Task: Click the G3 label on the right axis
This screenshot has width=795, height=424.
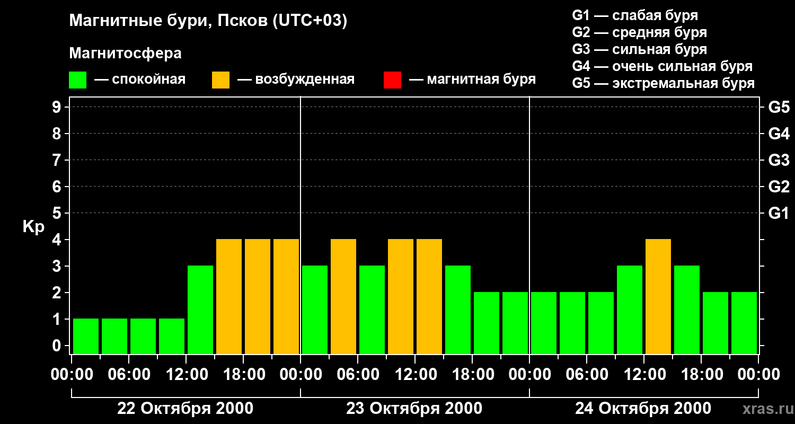Action: point(779,160)
